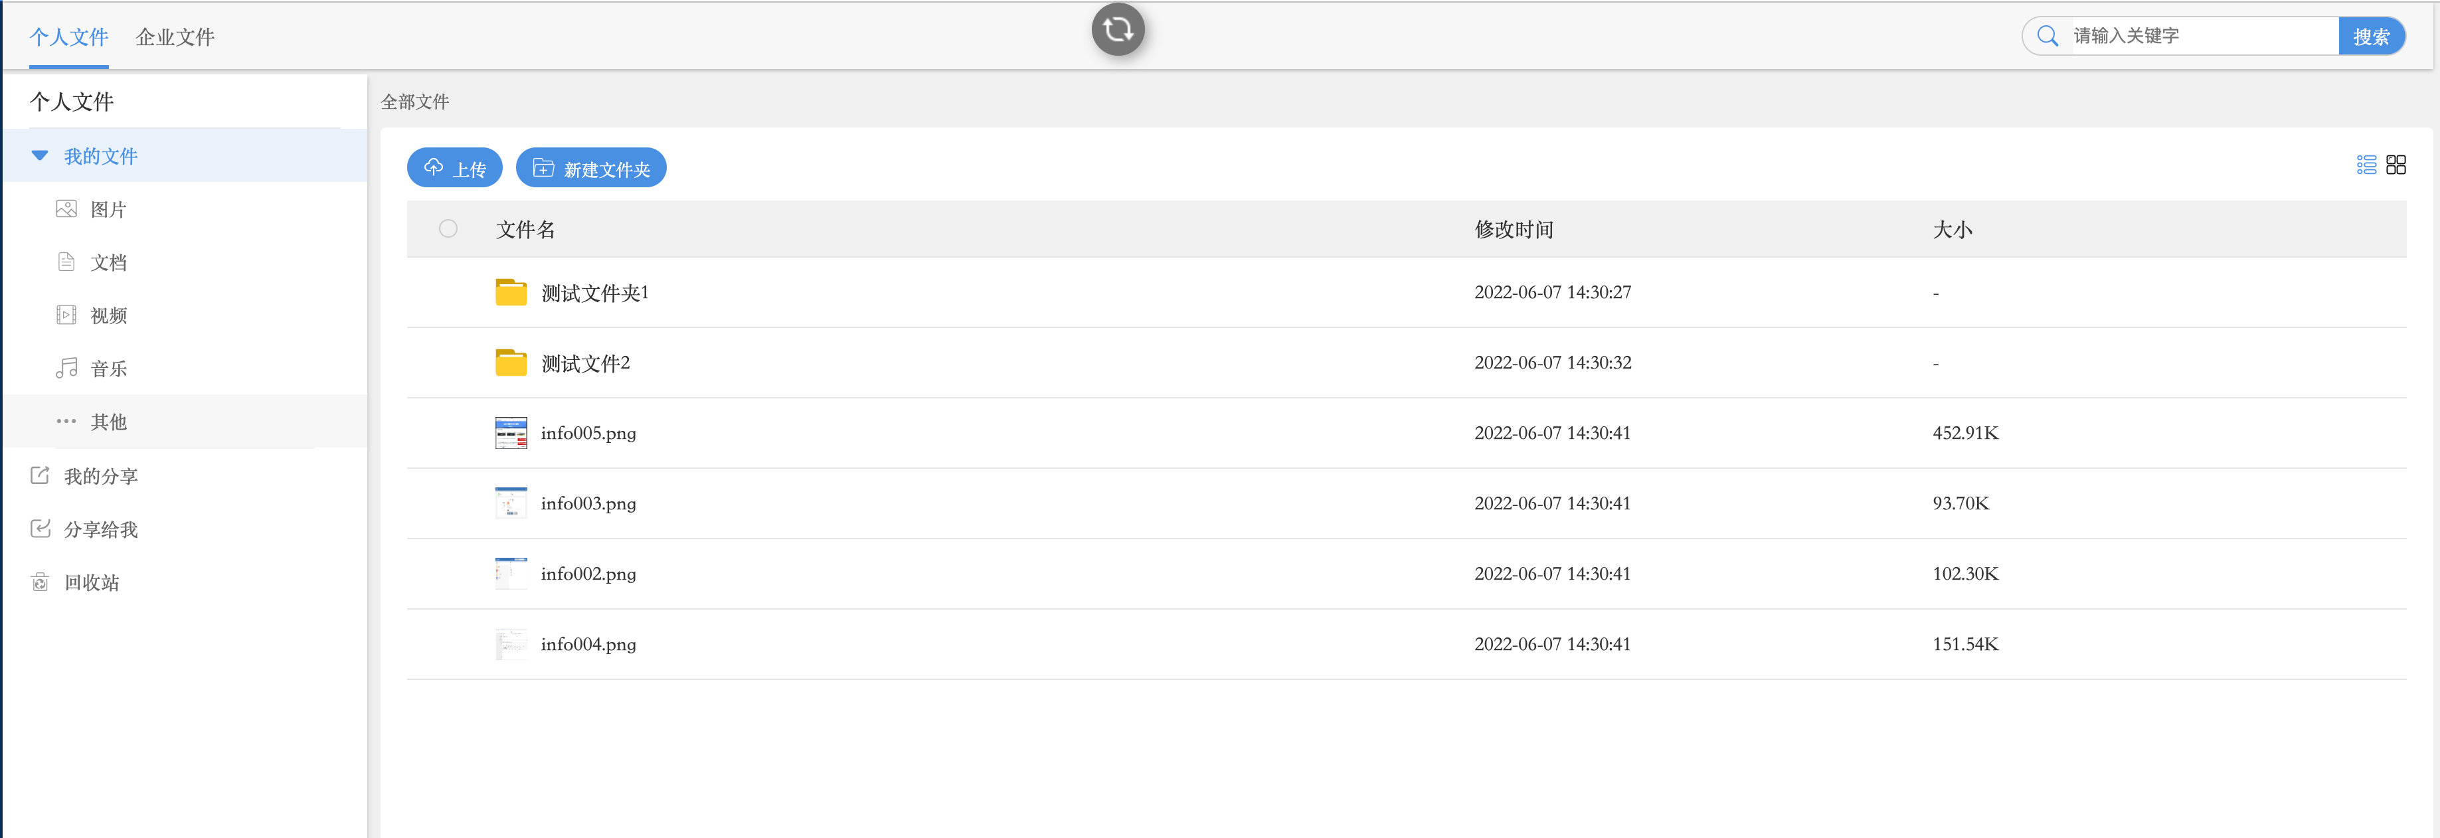Switch to grid view layout

pyautogui.click(x=2396, y=165)
